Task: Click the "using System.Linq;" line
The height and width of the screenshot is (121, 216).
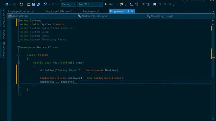Action: pos(34,32)
